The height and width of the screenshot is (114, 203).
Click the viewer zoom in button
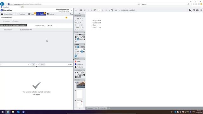click(x=197, y=10)
